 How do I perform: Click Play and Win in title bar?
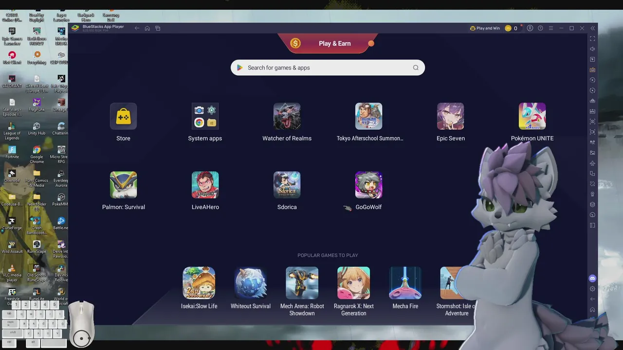pos(485,28)
